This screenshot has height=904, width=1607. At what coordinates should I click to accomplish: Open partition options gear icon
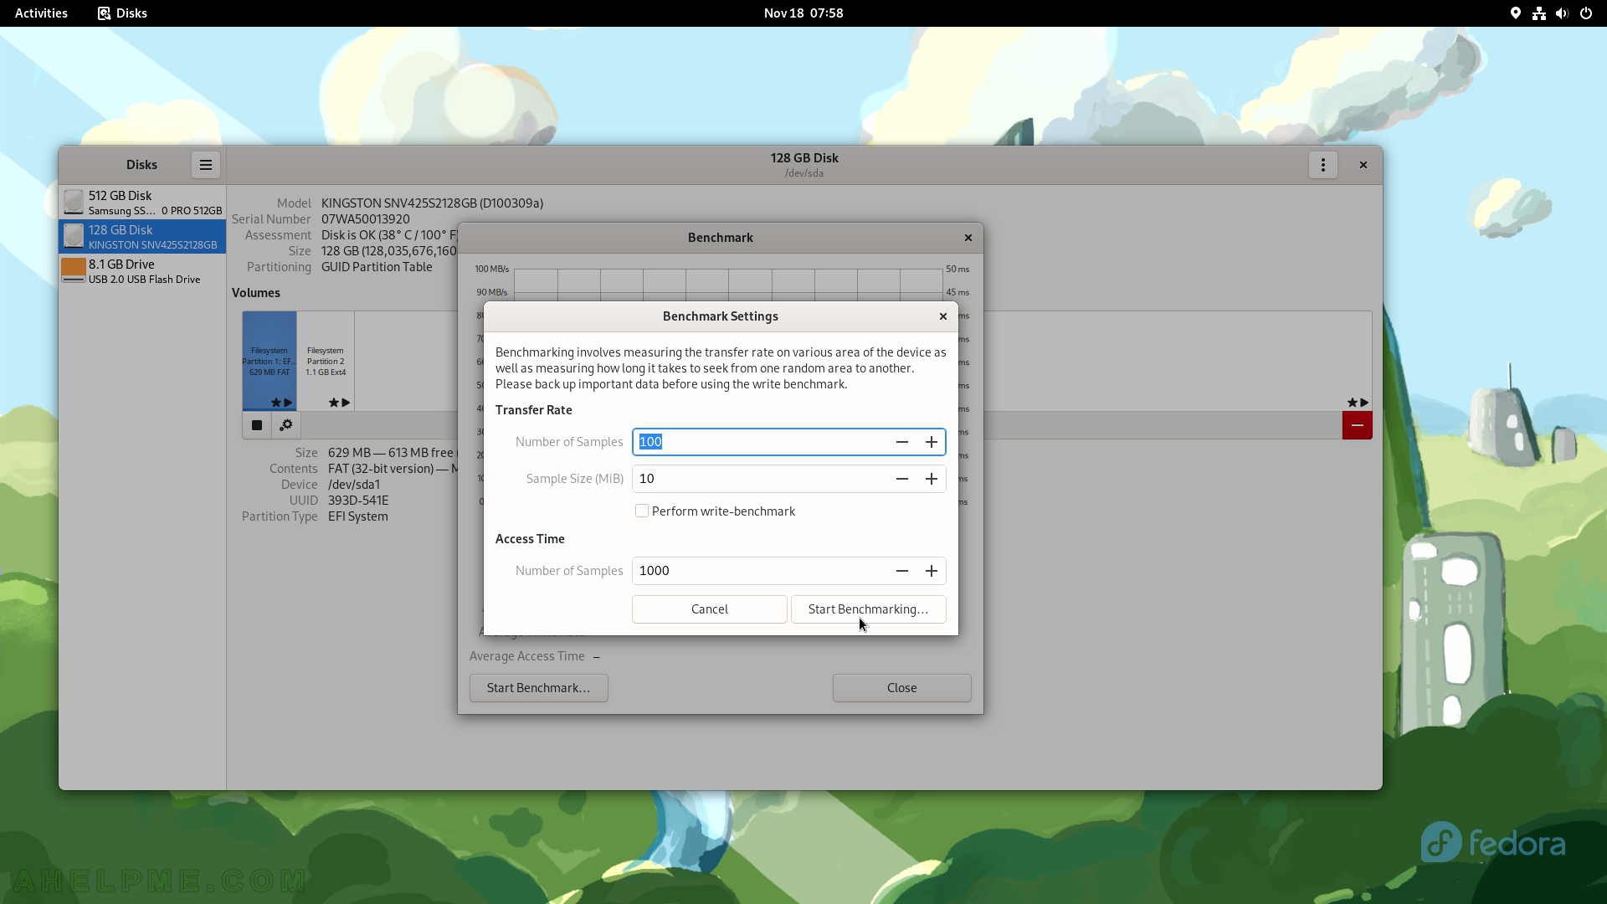[286, 425]
